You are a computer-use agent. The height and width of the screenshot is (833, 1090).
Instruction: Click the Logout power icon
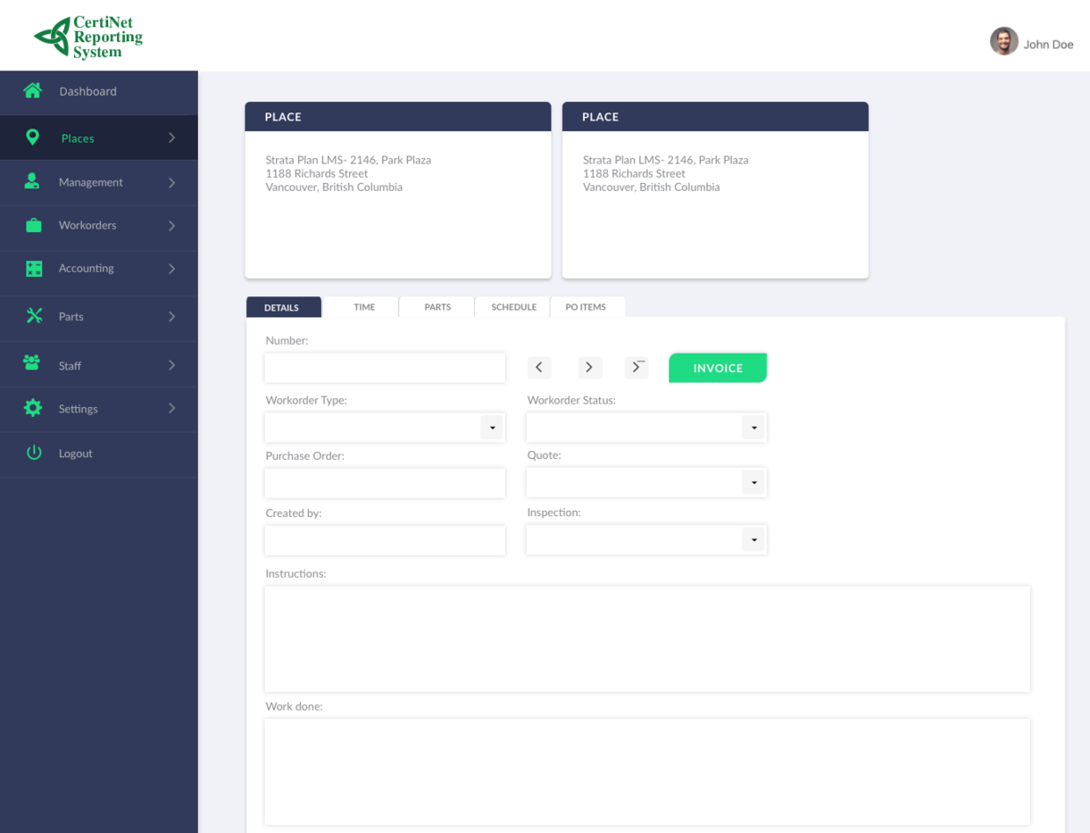[x=32, y=452]
